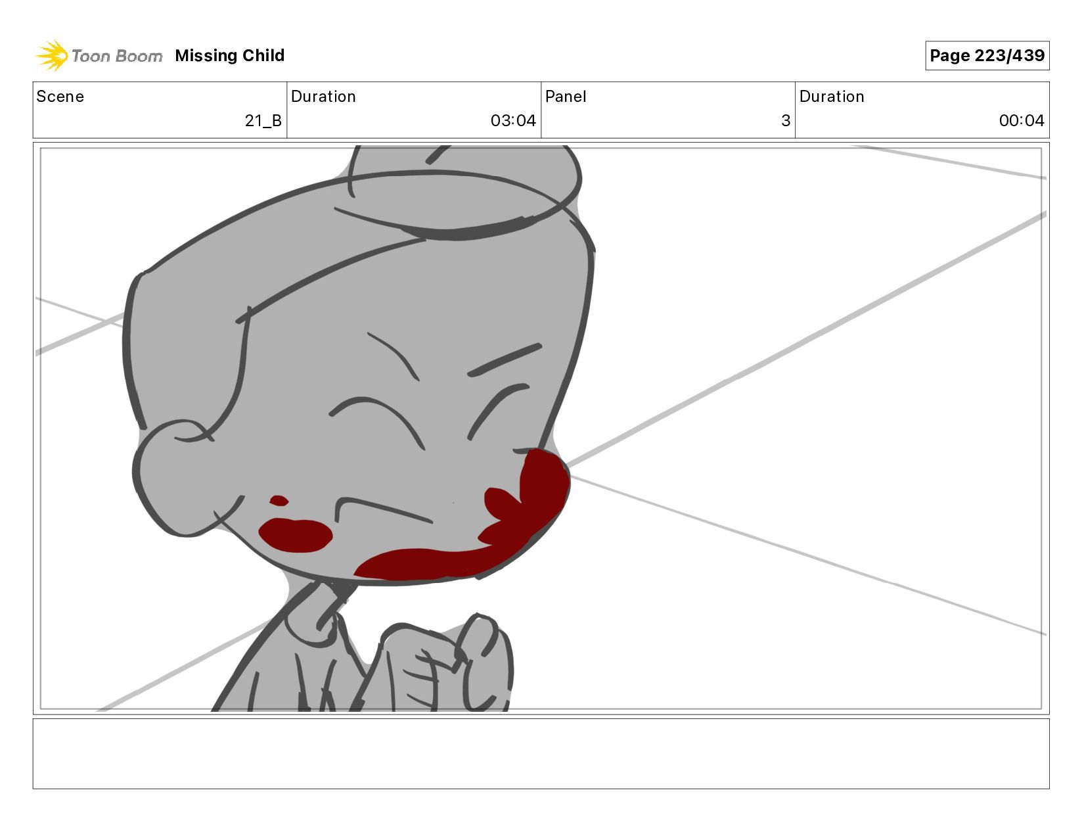
Task: Click the 'Panel' header label
Action: [566, 97]
